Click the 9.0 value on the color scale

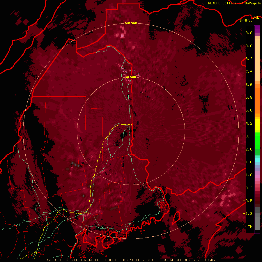(249, 46)
